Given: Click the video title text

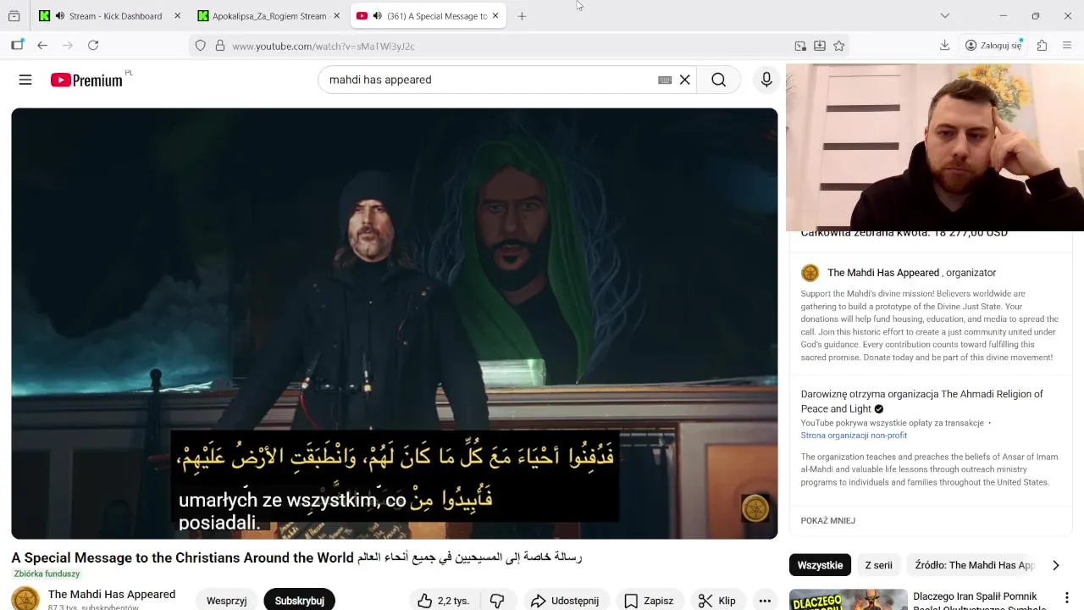Looking at the screenshot, I should tap(296, 557).
